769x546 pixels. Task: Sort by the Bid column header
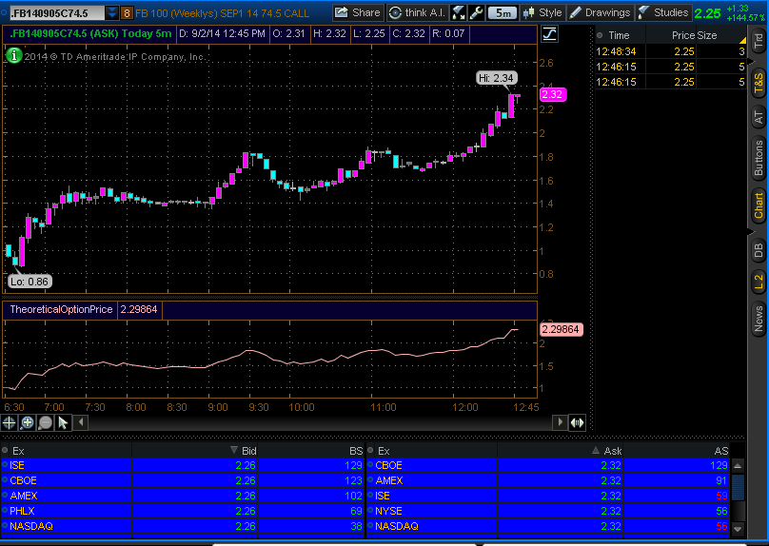coord(248,451)
